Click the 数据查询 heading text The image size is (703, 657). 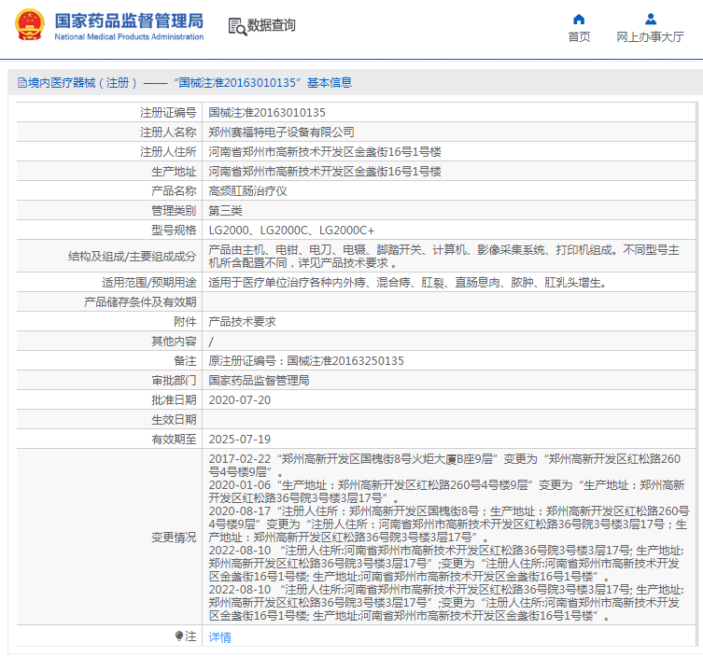(x=272, y=26)
